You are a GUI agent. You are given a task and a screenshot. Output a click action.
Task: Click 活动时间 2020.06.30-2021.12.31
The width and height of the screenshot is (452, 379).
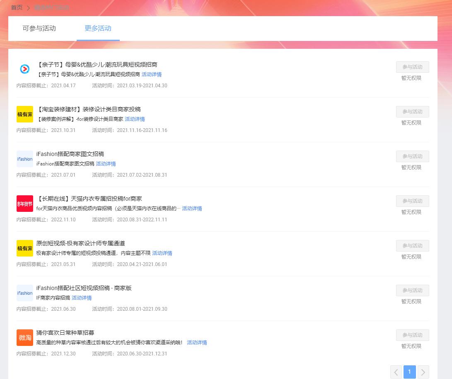(130, 353)
